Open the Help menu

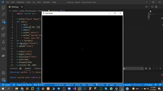(54, 2)
